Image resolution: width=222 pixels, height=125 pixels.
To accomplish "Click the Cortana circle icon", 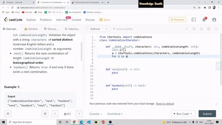I will 60,122.
